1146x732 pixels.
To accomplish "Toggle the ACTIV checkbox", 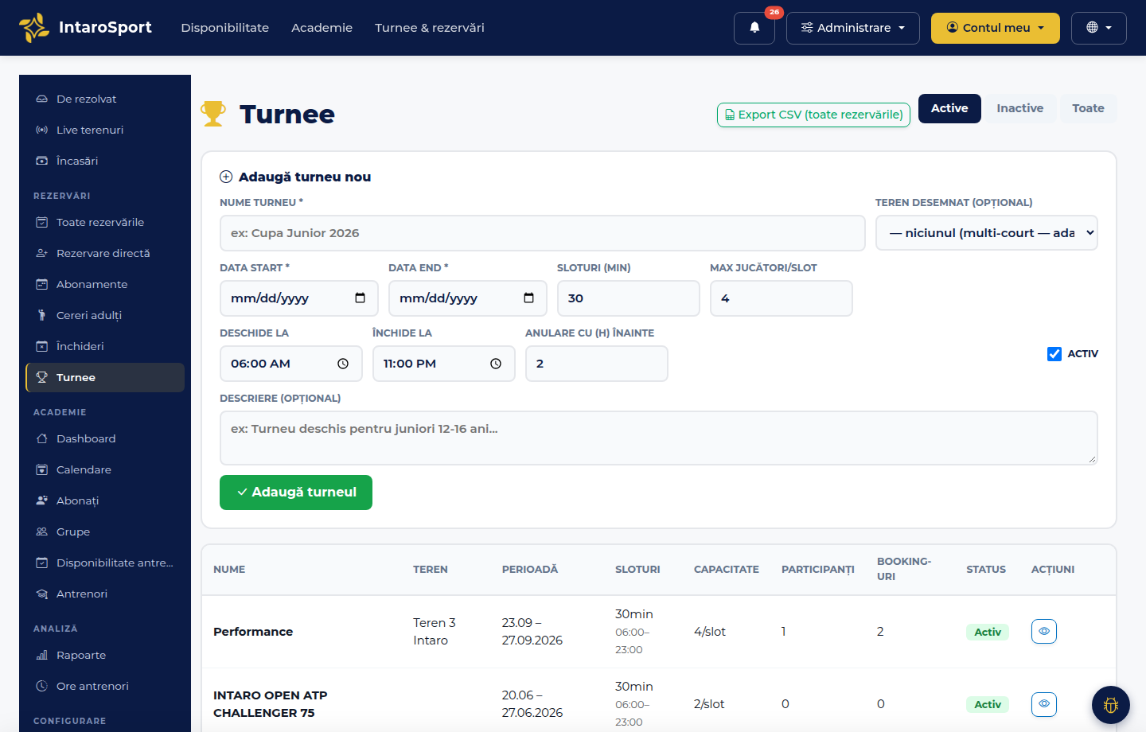I will tap(1054, 354).
